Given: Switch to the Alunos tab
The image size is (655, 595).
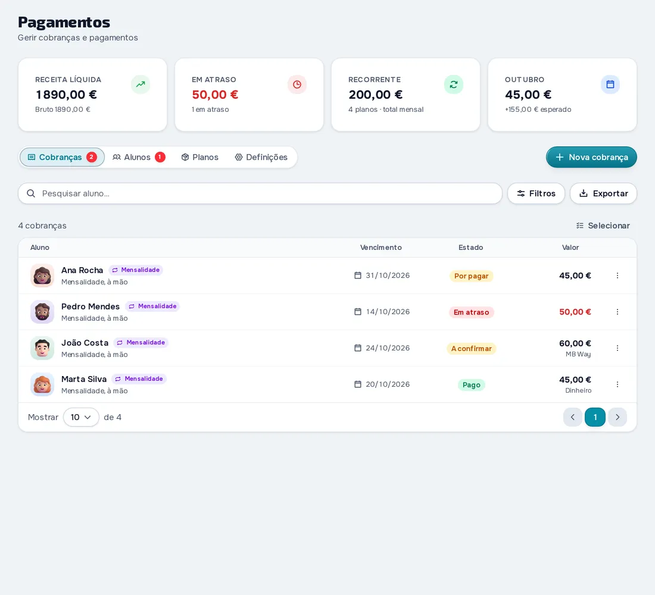Looking at the screenshot, I should point(139,157).
